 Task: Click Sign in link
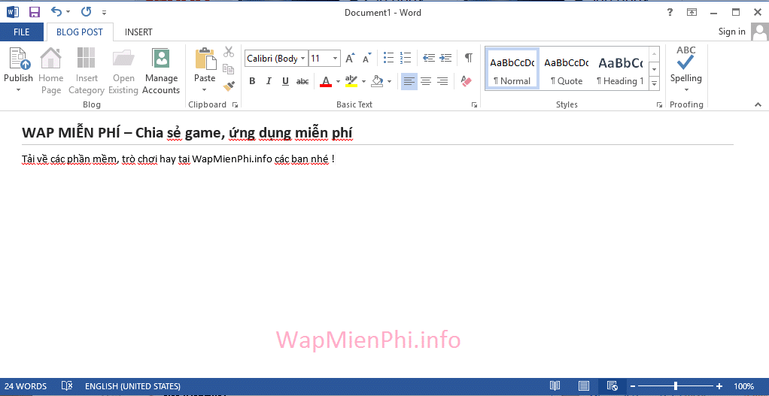(731, 32)
